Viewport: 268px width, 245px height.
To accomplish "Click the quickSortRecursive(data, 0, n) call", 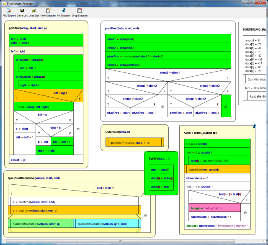I will pyautogui.click(x=135, y=142).
